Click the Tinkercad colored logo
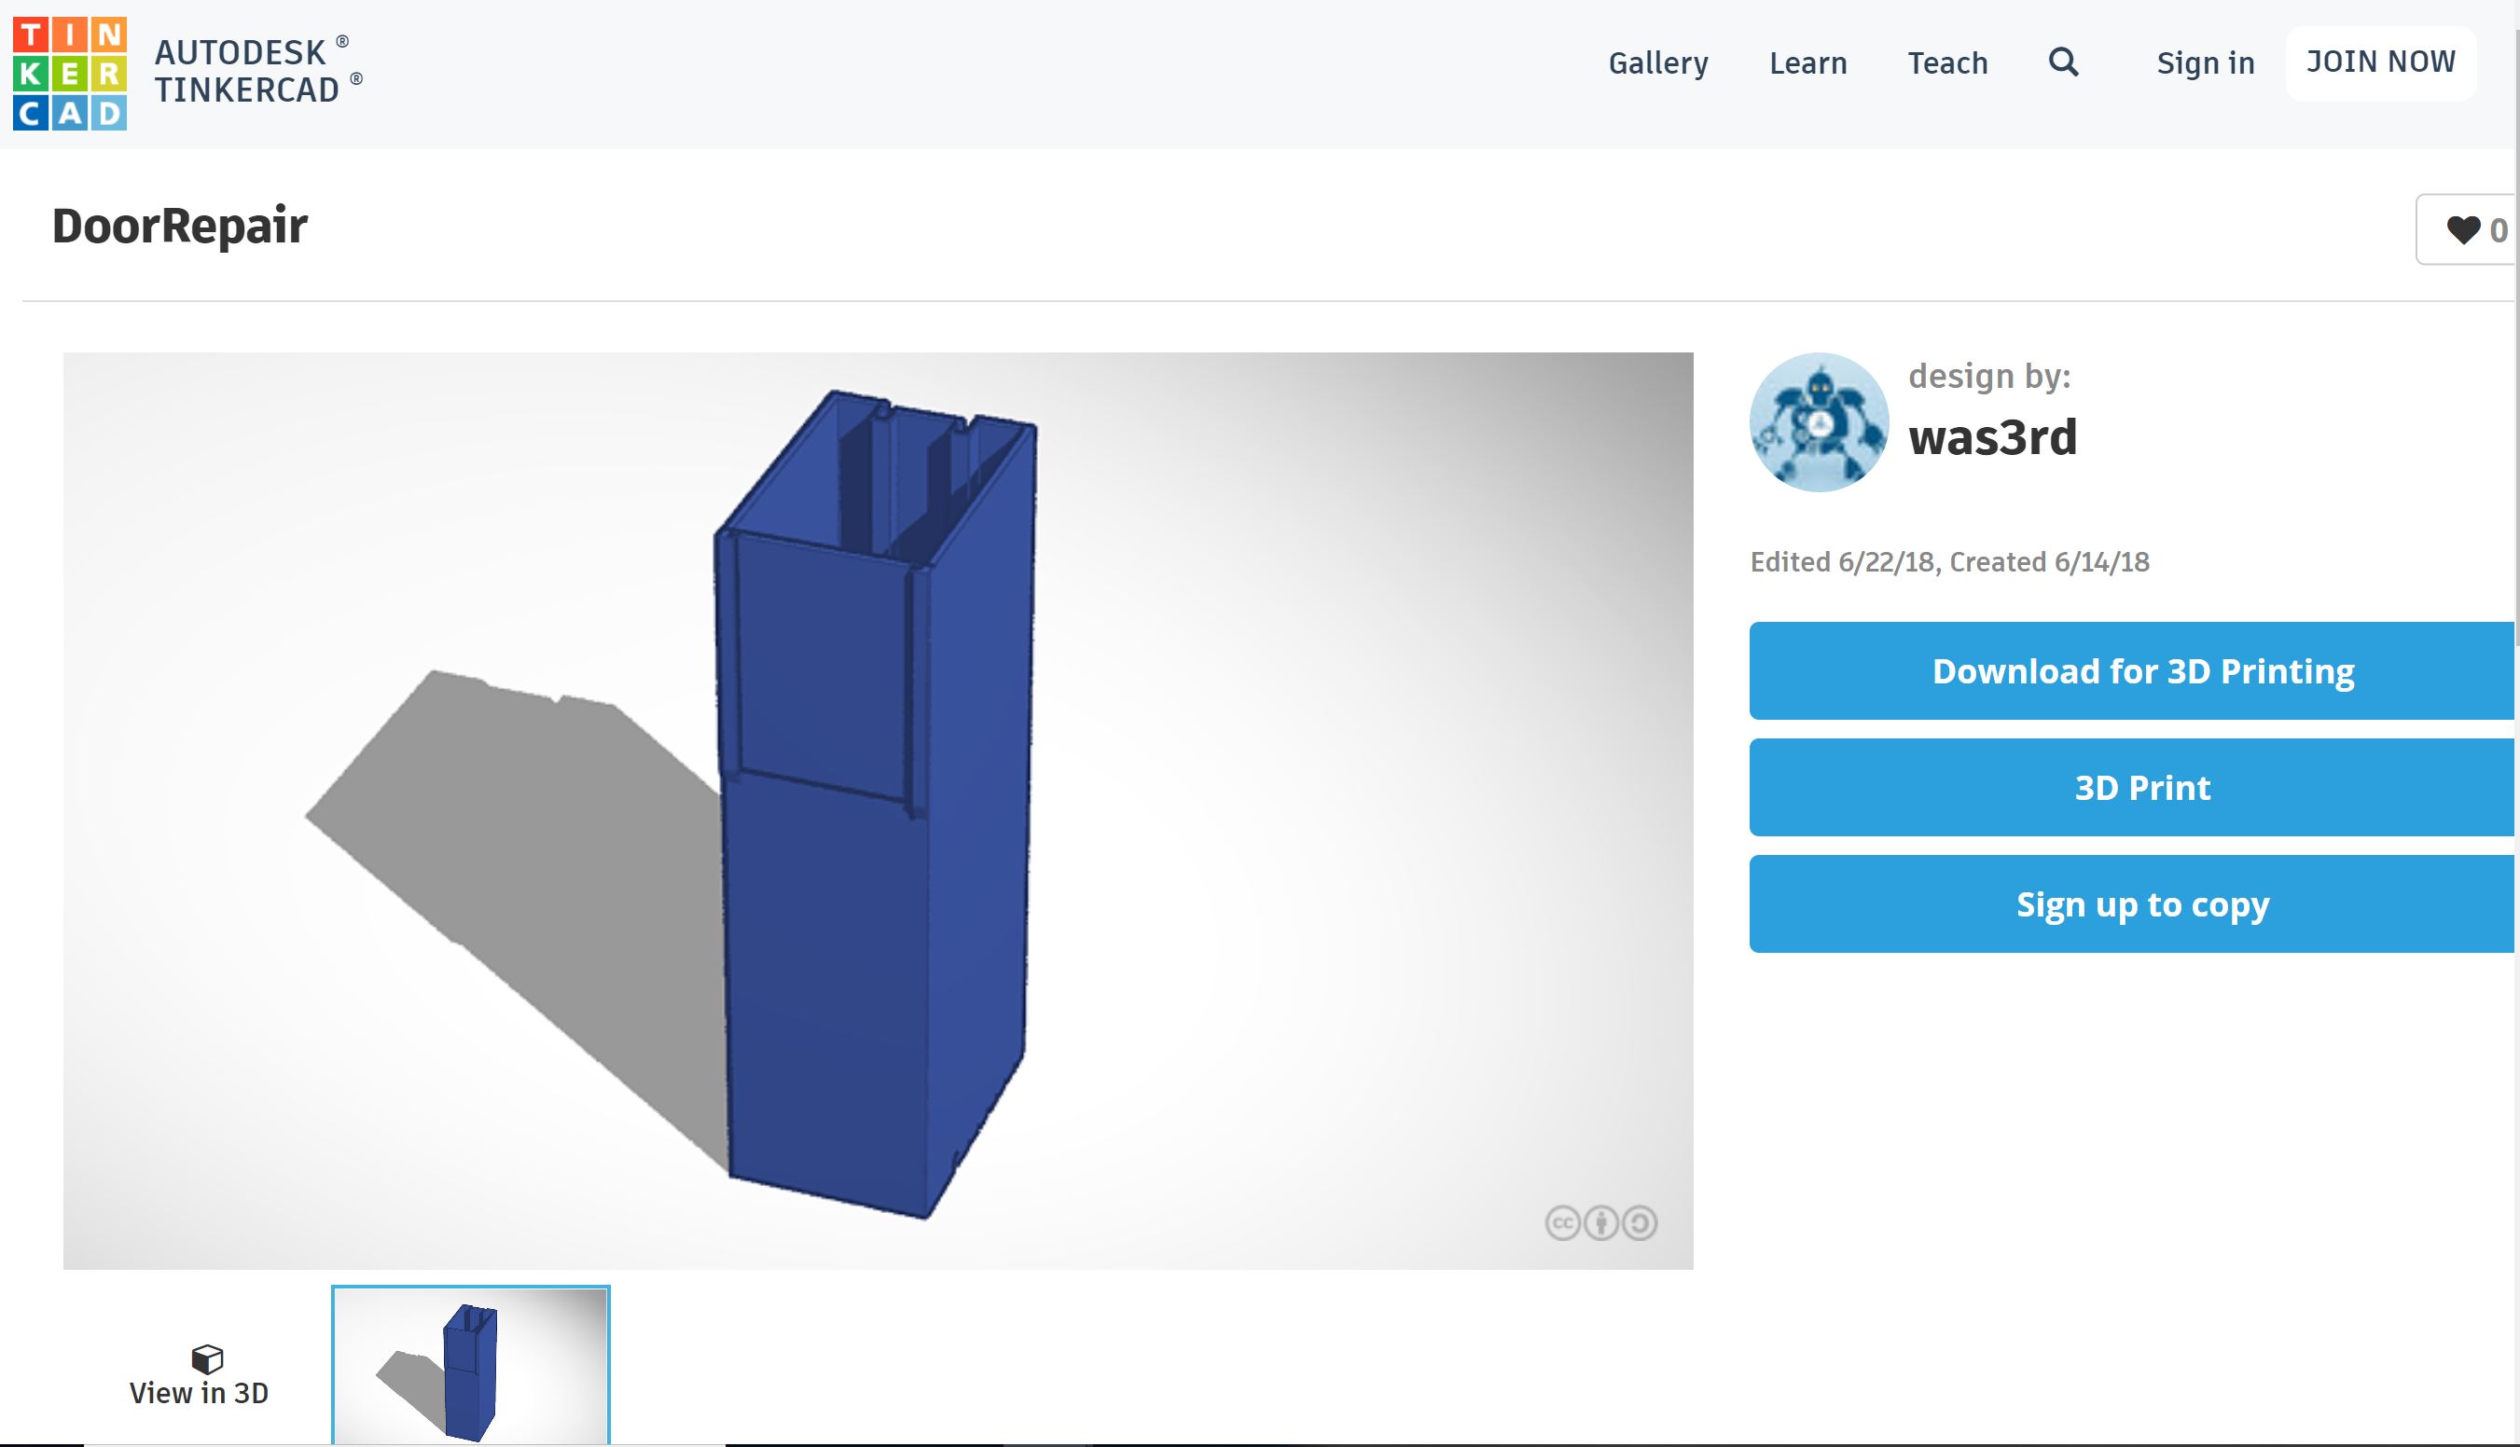This screenshot has height=1447, width=2520. 70,74
